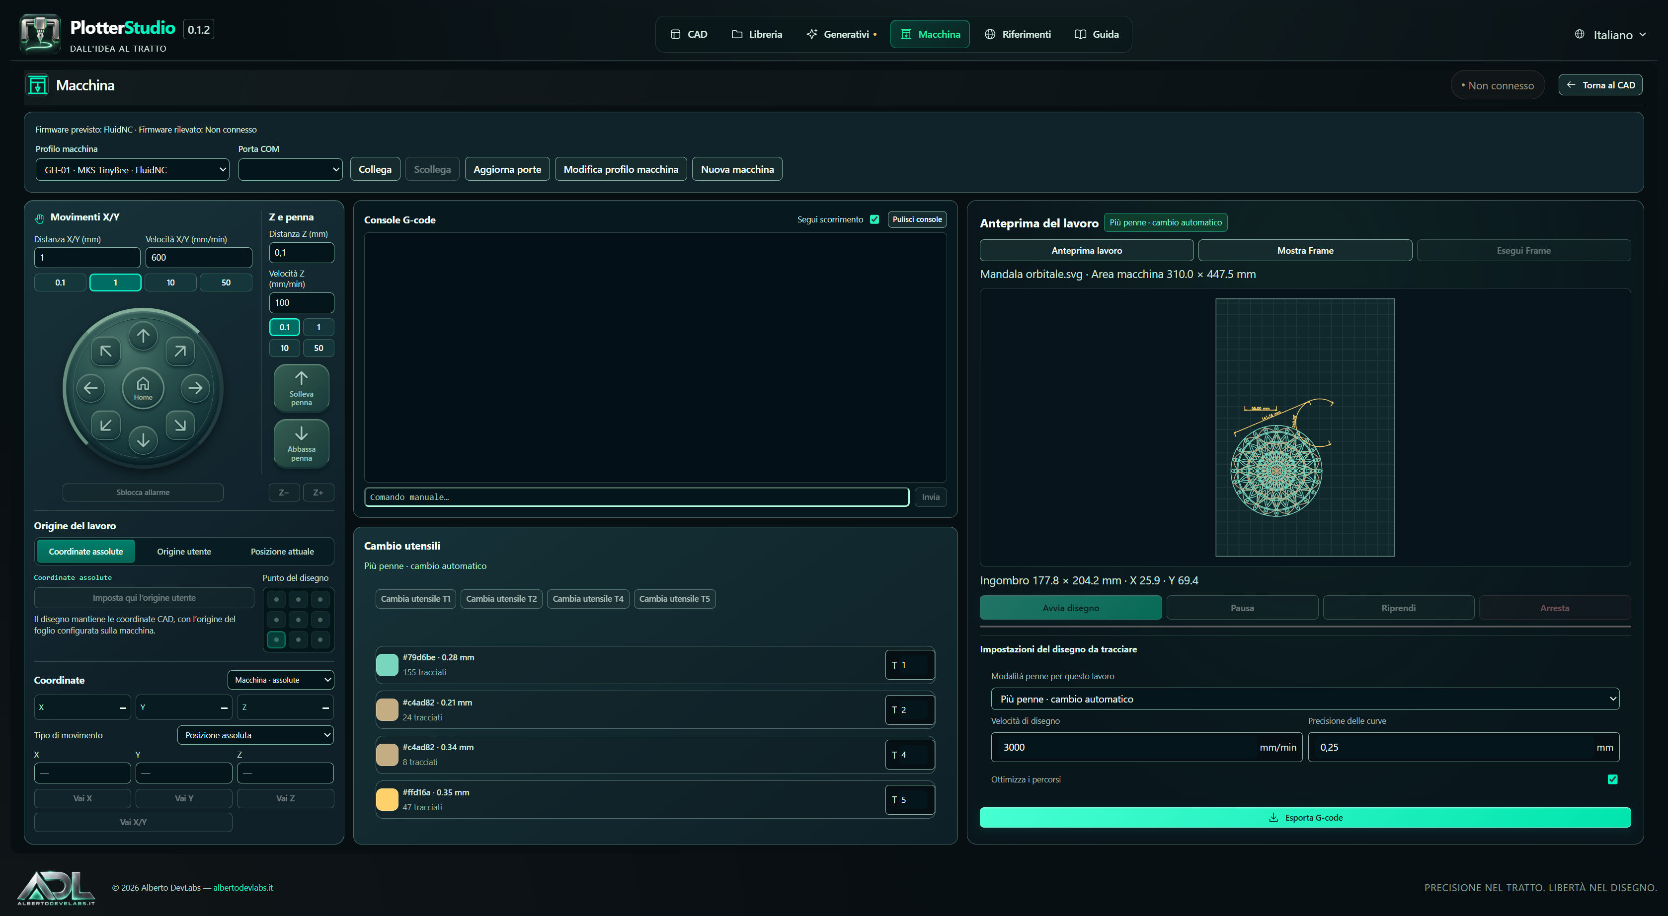This screenshot has height=916, width=1668.
Task: Click the Collega button
Action: coord(375,169)
